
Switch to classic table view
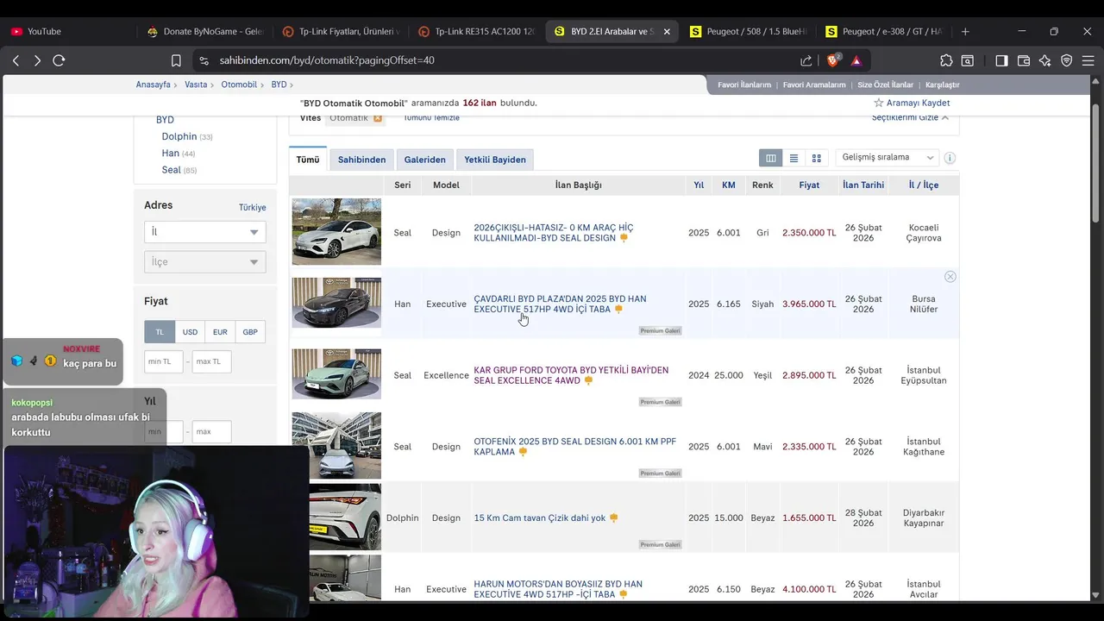click(x=771, y=158)
